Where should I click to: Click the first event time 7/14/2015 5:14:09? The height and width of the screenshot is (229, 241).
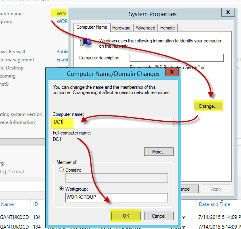click(x=218, y=217)
